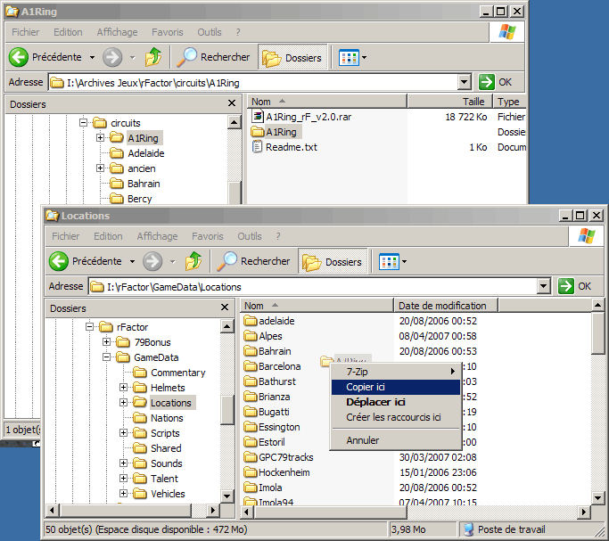Open address dropdown in Locations window

pyautogui.click(x=543, y=286)
